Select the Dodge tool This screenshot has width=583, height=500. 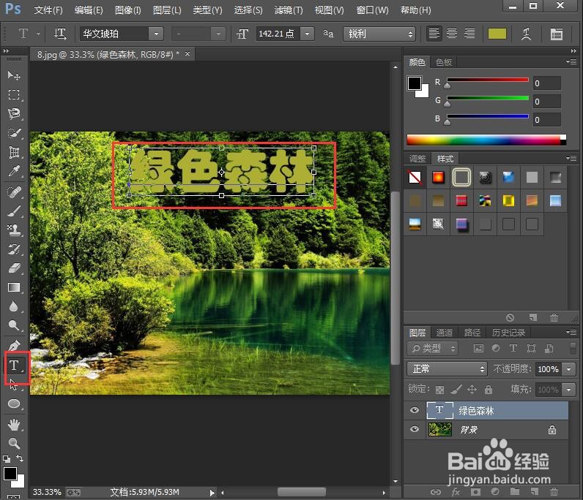coord(14,325)
